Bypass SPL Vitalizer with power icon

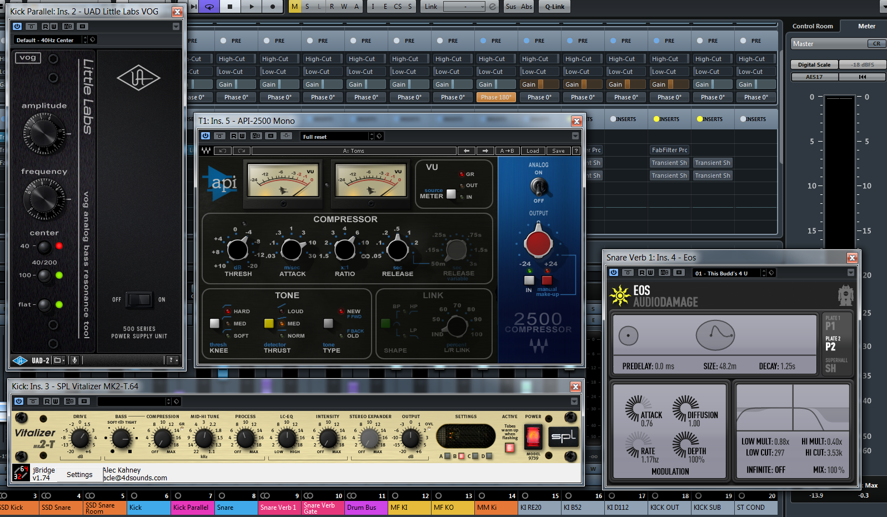coord(18,401)
